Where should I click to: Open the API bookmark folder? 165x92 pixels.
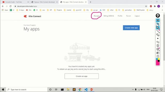[x=49, y=10]
